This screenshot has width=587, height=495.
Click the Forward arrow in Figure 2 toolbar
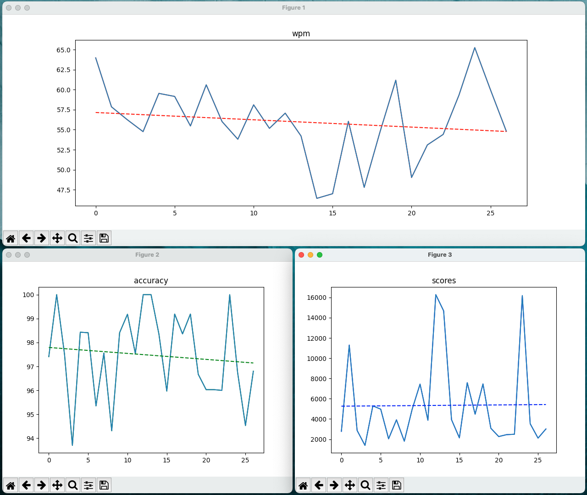(x=42, y=485)
